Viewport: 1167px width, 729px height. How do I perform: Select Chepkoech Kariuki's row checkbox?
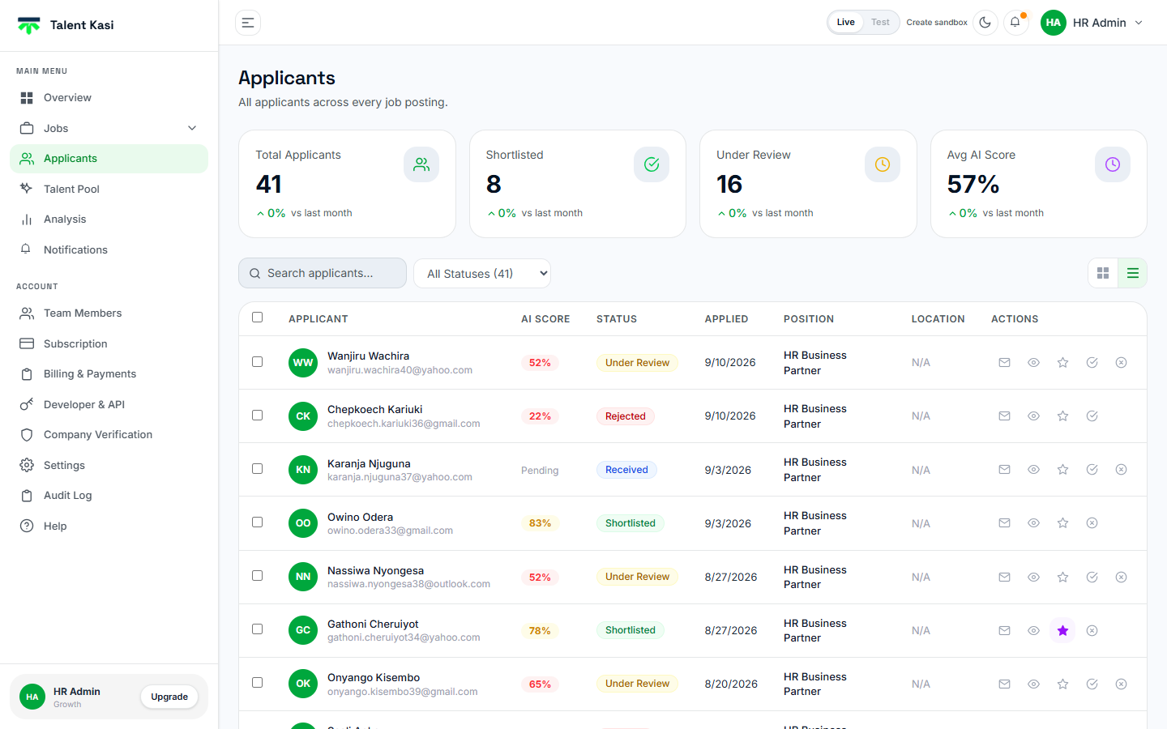pyautogui.click(x=257, y=416)
